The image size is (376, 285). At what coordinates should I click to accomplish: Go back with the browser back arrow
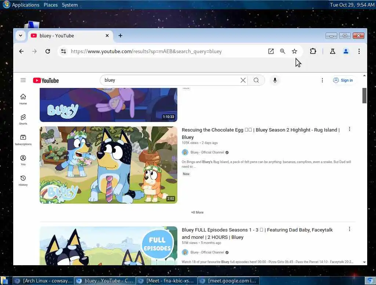pyautogui.click(x=21, y=51)
